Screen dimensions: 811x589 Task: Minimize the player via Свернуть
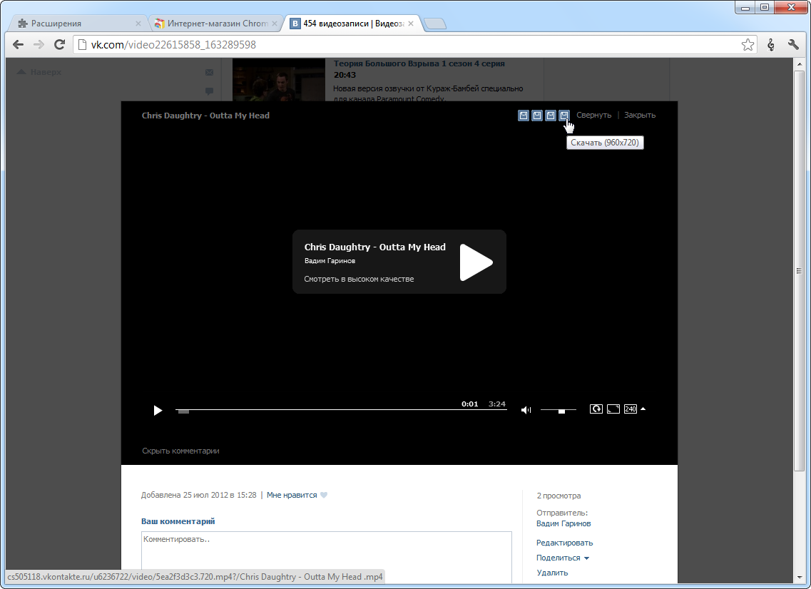(593, 115)
